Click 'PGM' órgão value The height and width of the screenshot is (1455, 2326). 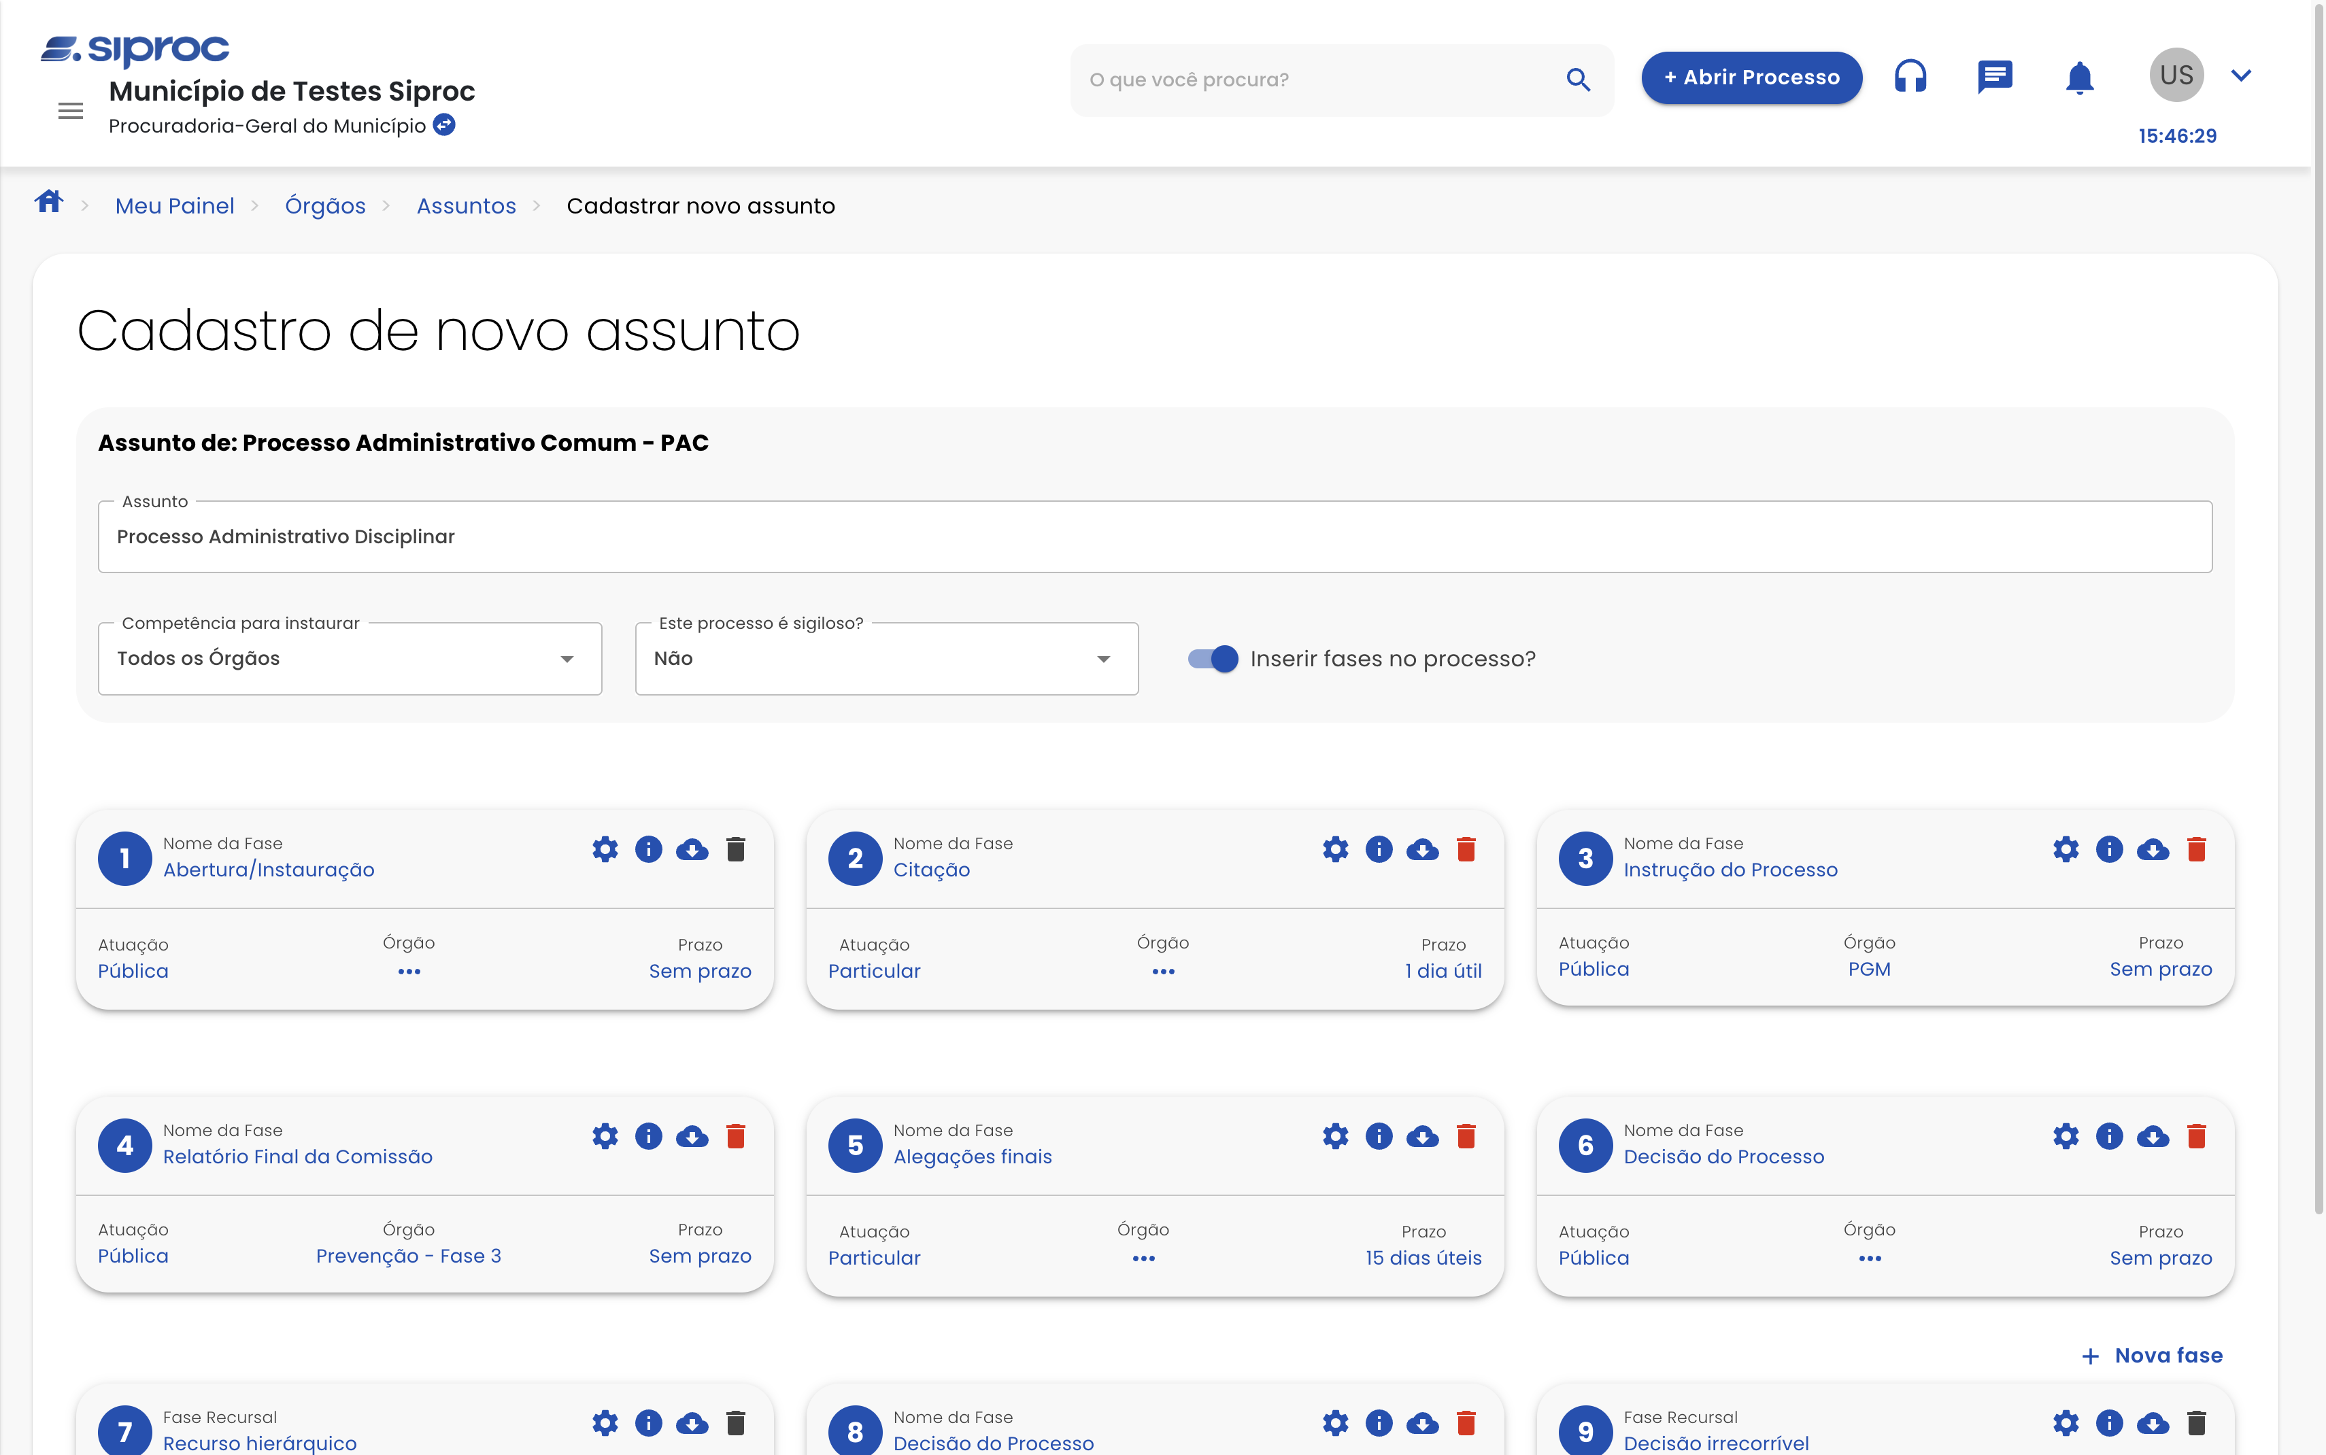pyautogui.click(x=1869, y=969)
